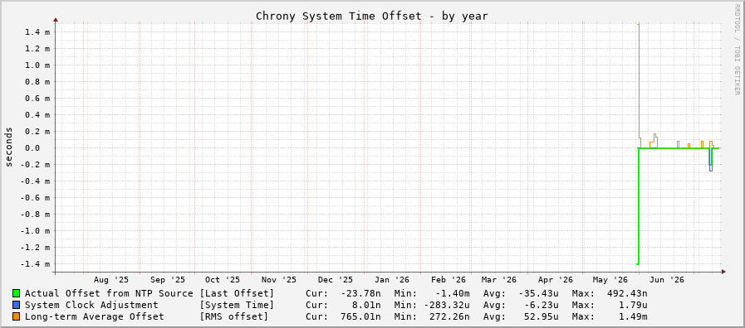Click the '-0.2 m' y-axis tick label

pos(35,165)
